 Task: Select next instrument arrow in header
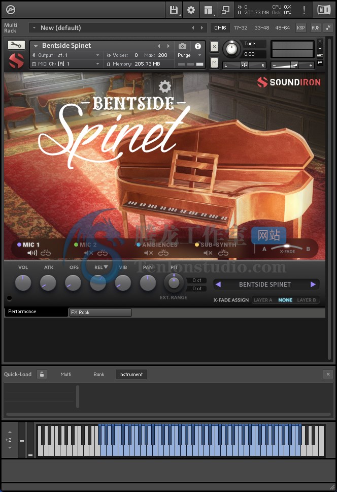tap(168, 46)
